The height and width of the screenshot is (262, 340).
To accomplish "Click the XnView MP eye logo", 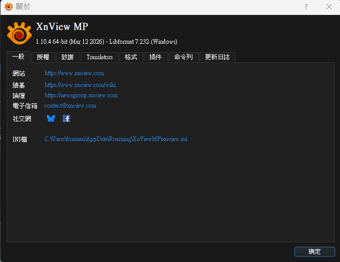I will point(20,33).
